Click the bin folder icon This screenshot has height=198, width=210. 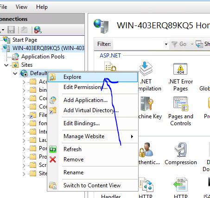pyautogui.click(x=33, y=90)
